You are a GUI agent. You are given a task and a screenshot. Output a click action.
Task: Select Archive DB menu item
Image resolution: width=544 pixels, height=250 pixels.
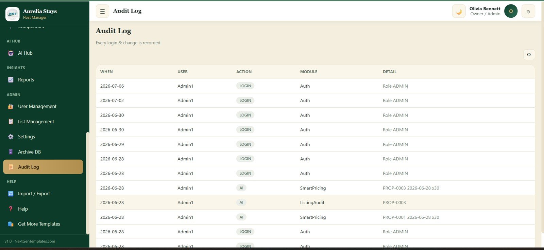tap(43, 152)
